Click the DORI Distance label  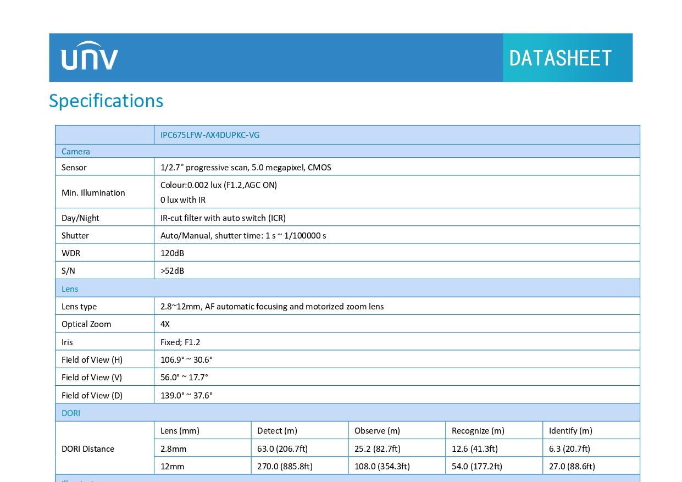point(88,448)
